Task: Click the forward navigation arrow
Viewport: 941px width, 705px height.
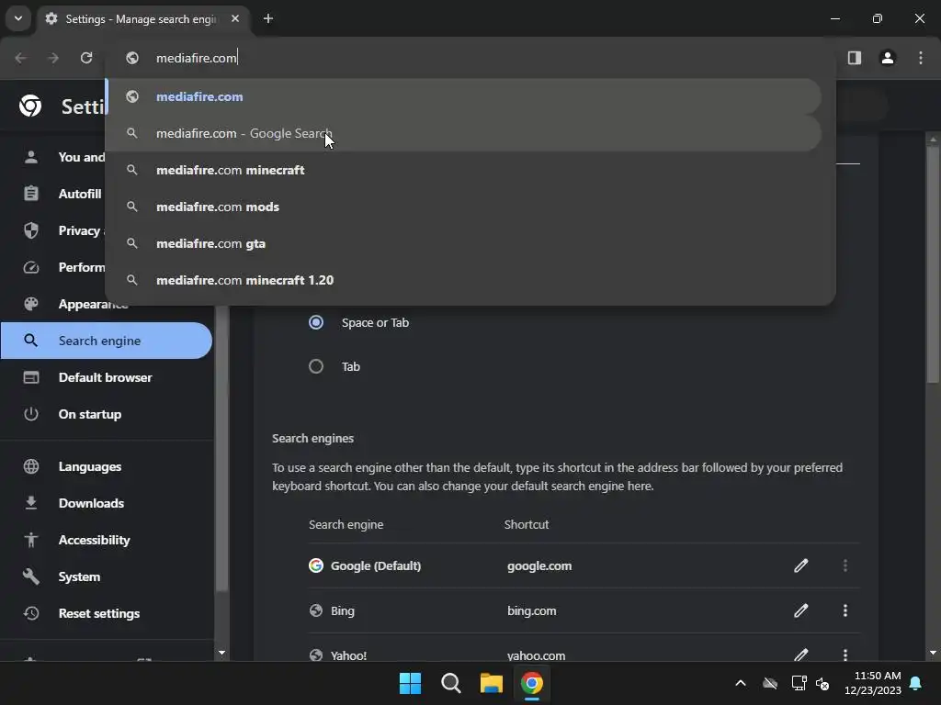Action: click(x=53, y=58)
